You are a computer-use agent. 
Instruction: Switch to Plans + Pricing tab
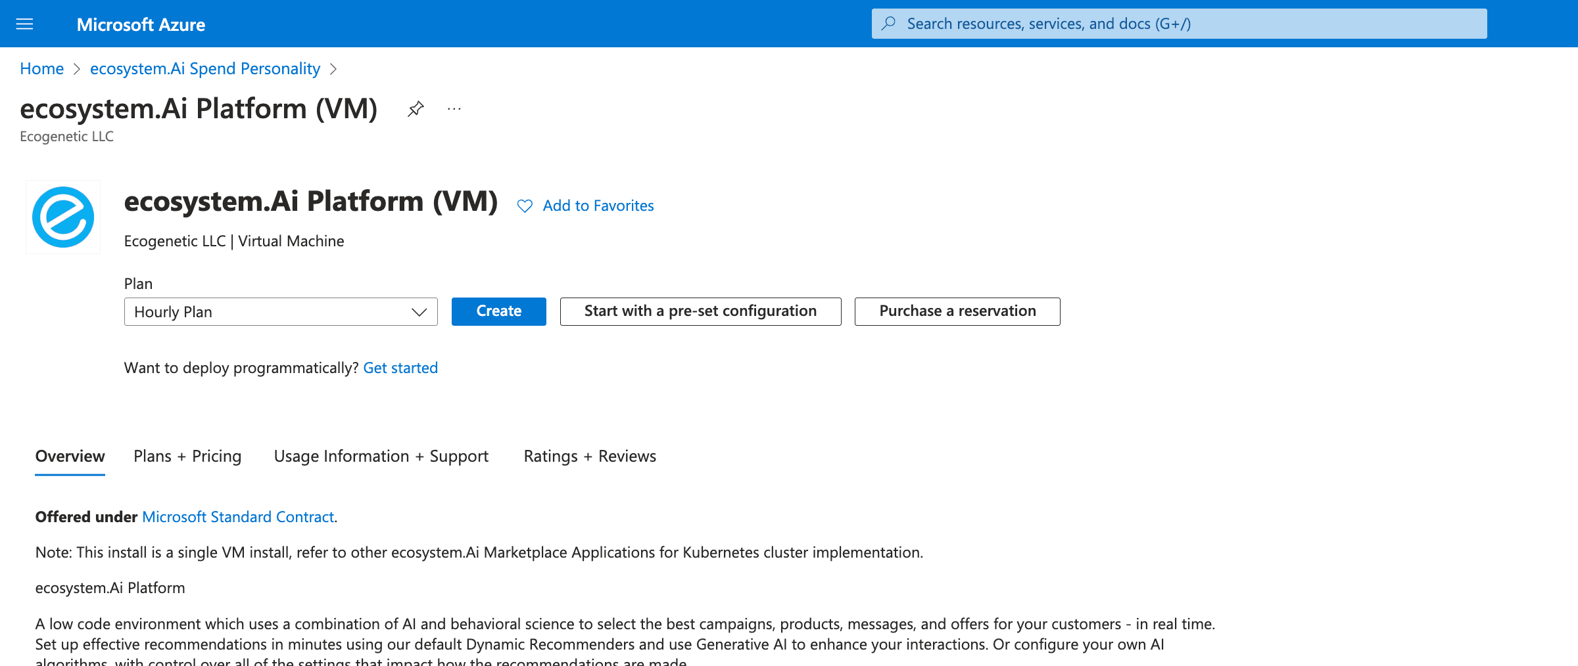click(187, 456)
